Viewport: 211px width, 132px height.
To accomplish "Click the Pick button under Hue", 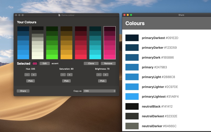I will coord(30,81).
